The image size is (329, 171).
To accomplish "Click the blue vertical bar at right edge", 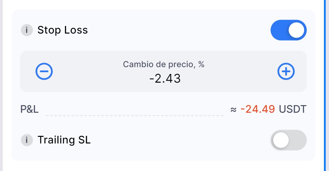I will (325, 85).
